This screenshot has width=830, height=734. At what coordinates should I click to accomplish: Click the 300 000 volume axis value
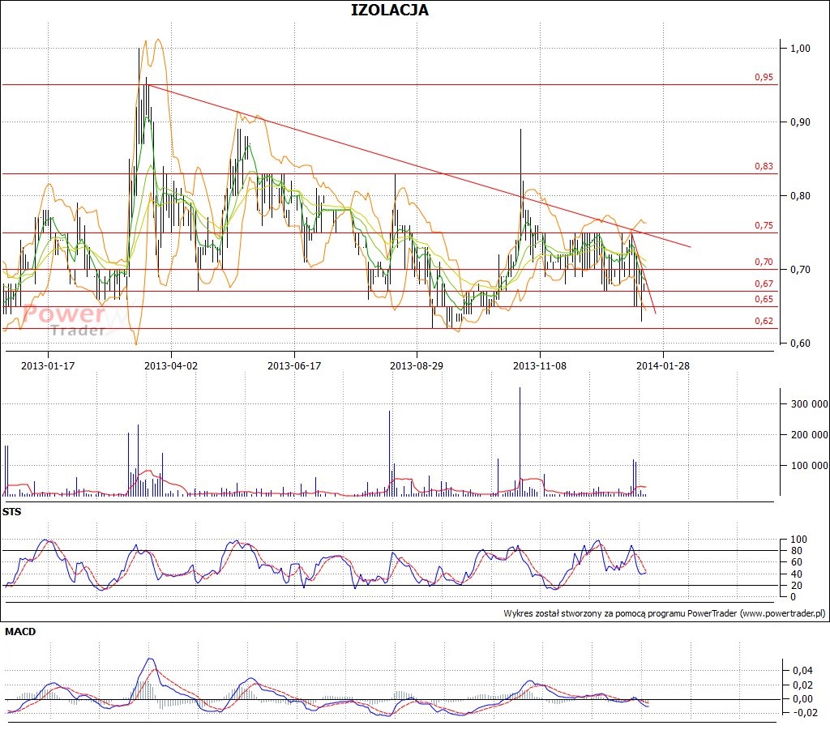[810, 404]
